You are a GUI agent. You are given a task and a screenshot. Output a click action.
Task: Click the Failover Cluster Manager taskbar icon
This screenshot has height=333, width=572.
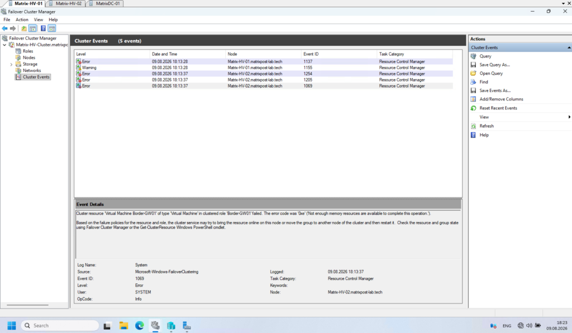pyautogui.click(x=155, y=326)
